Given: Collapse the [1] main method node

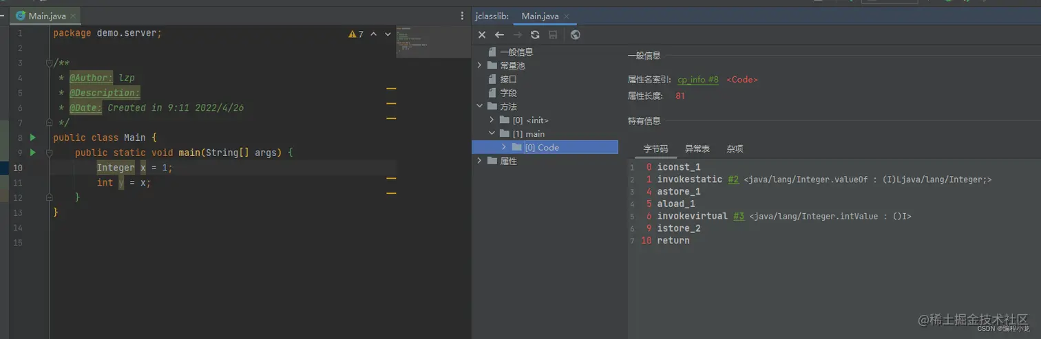Looking at the screenshot, I should pyautogui.click(x=492, y=134).
